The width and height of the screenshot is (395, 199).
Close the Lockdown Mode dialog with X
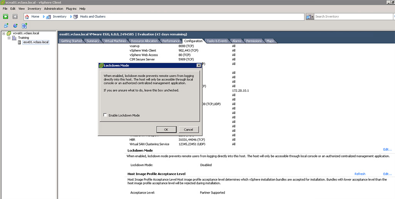pyautogui.click(x=199, y=66)
